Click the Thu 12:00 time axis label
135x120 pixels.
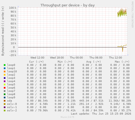pos(115,58)
